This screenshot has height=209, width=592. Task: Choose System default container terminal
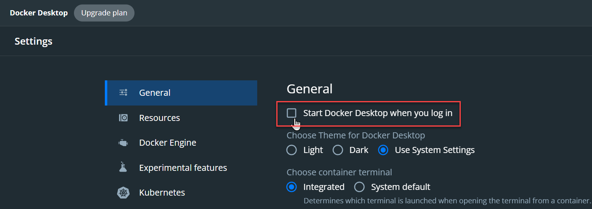point(359,187)
